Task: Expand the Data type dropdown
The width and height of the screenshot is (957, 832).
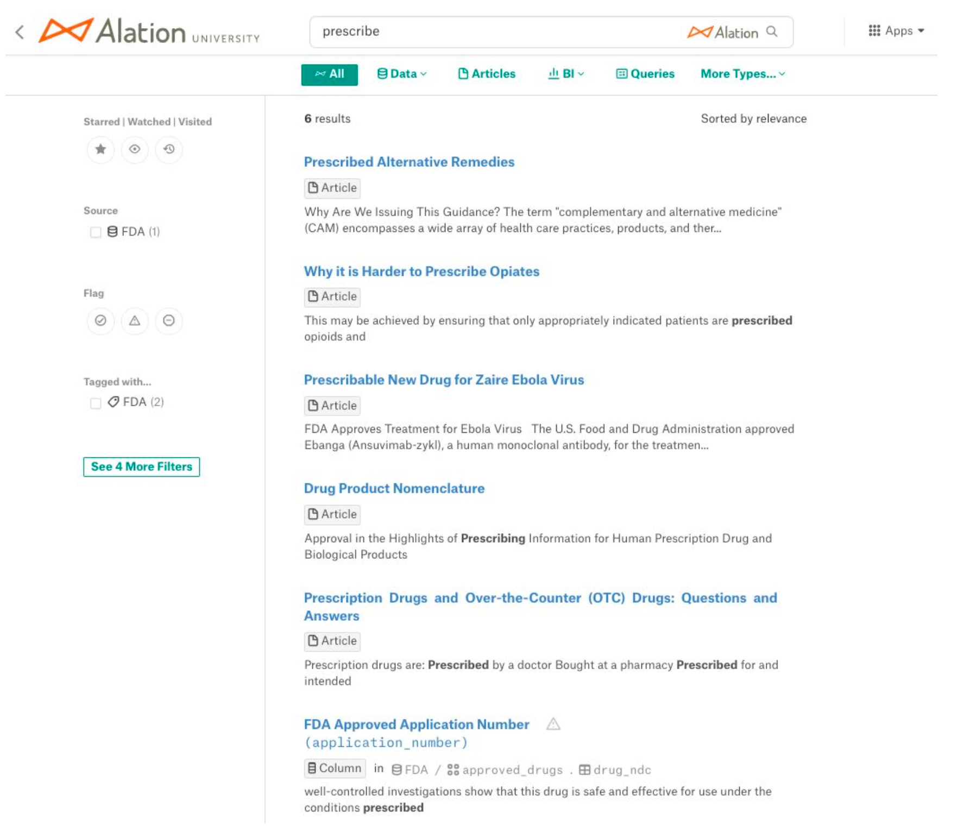Action: click(402, 74)
